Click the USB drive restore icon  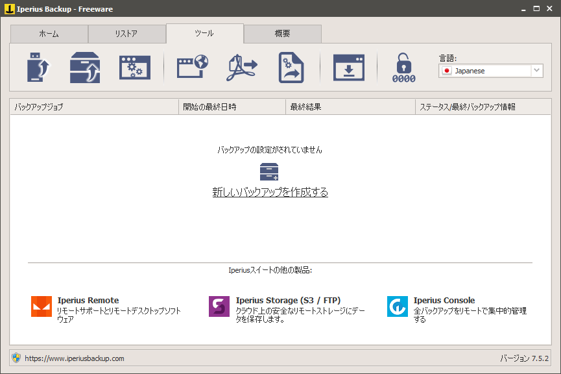click(x=38, y=68)
